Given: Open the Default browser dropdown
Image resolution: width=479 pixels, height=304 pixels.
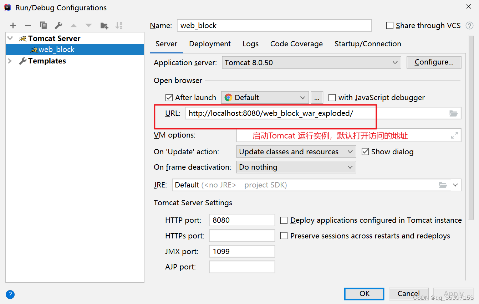Looking at the screenshot, I should pos(265,98).
